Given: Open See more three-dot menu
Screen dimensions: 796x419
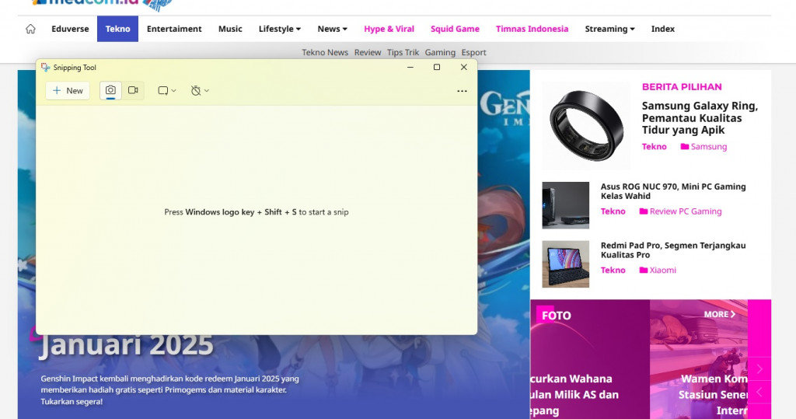Looking at the screenshot, I should point(462,91).
